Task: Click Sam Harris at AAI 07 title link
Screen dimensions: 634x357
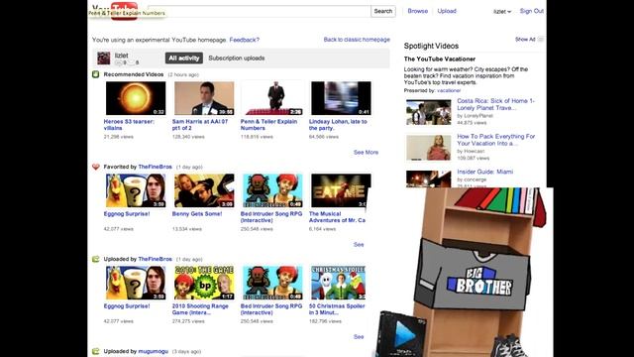Action: pyautogui.click(x=200, y=125)
